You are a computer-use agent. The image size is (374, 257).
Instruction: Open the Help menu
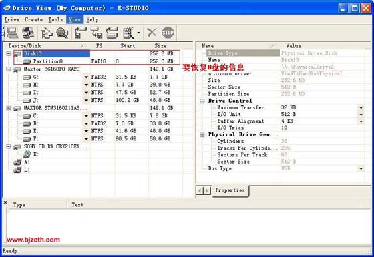[92, 20]
